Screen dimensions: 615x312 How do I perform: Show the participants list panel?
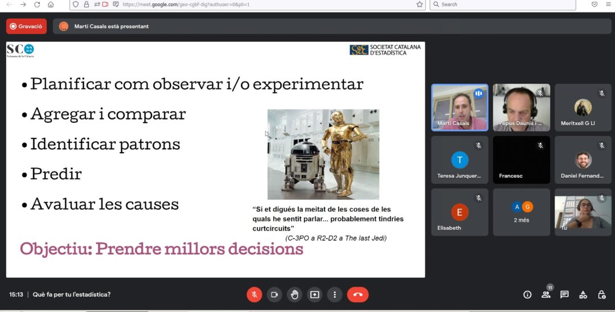coord(546,294)
